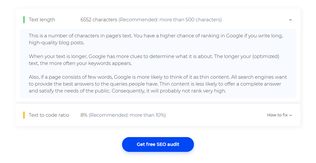
Task: Collapse the Text length section chevron
Action: tap(290, 20)
